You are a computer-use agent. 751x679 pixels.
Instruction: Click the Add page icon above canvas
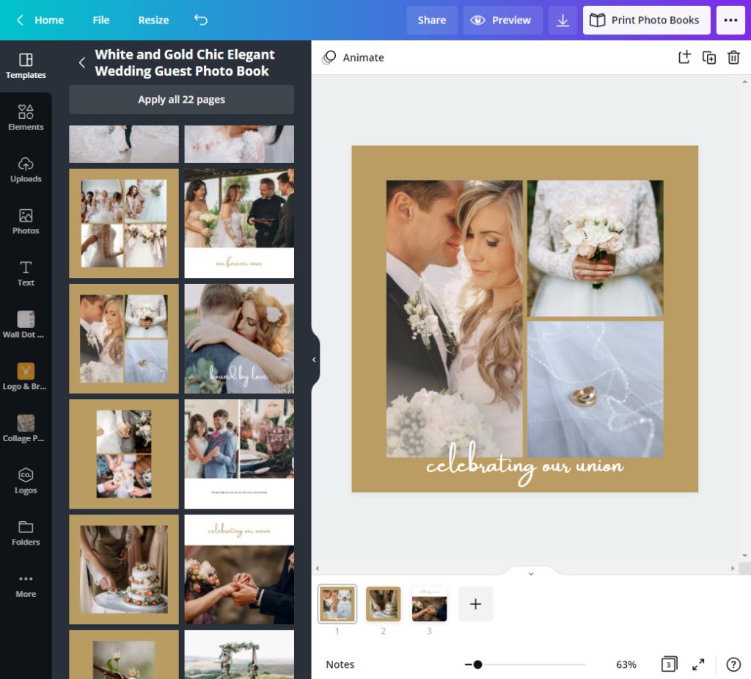coord(684,57)
